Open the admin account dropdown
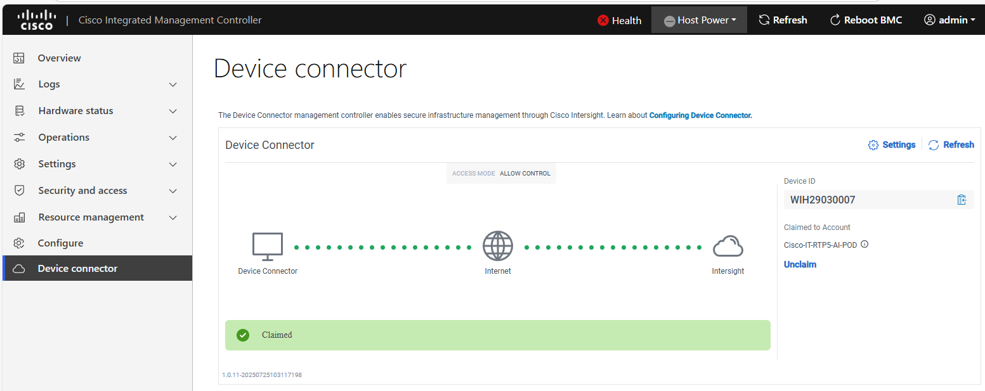Image resolution: width=985 pixels, height=391 pixels. point(949,20)
